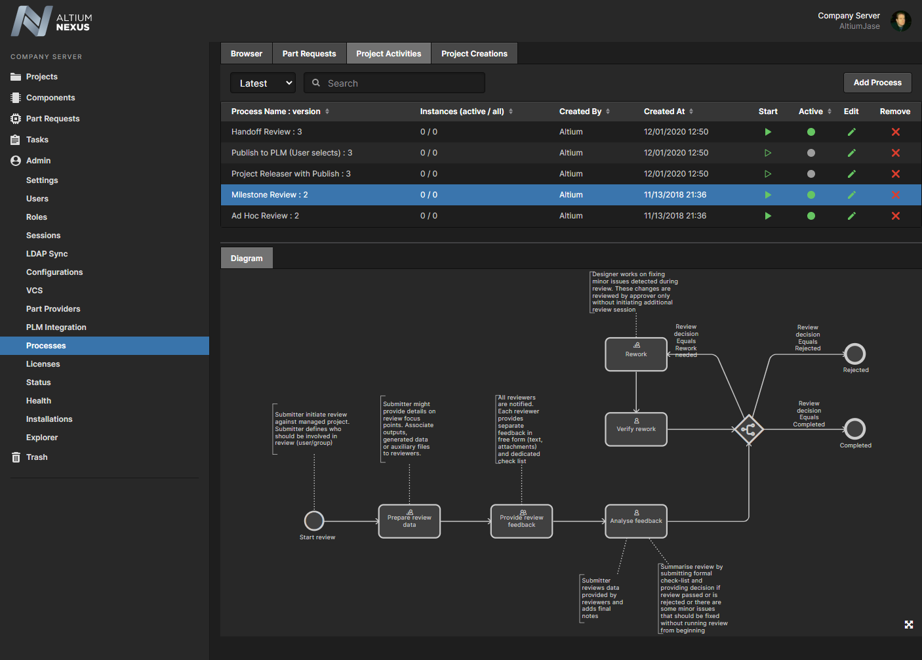Toggle active state of Project Releaser with Publish
This screenshot has height=660, width=922.
(811, 174)
